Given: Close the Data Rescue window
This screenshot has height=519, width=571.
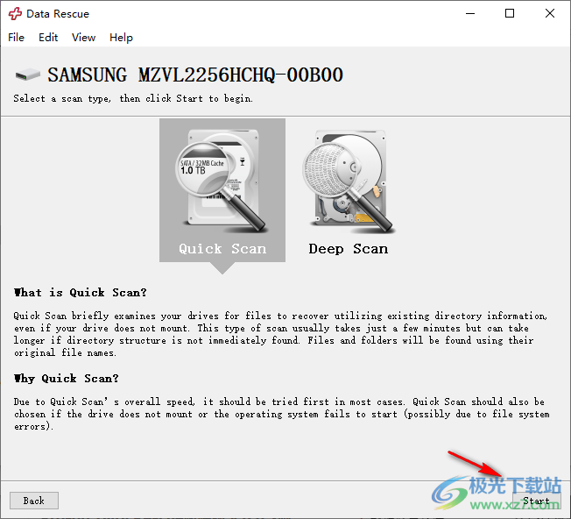Looking at the screenshot, I should [550, 14].
